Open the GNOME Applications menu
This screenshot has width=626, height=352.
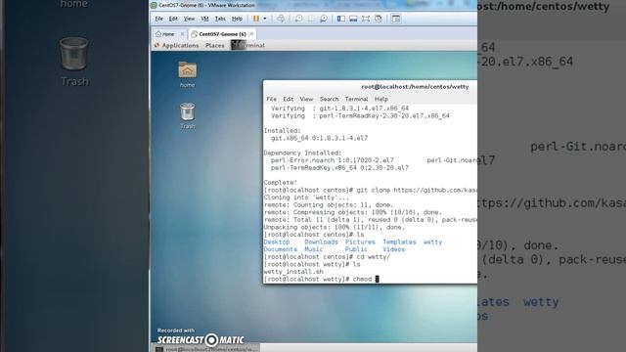[177, 46]
